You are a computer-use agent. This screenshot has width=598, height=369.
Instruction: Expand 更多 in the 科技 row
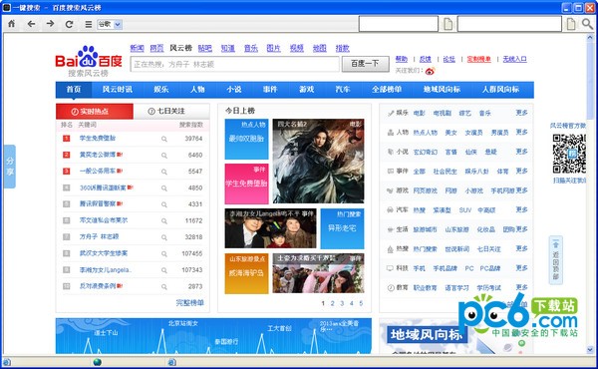click(521, 268)
